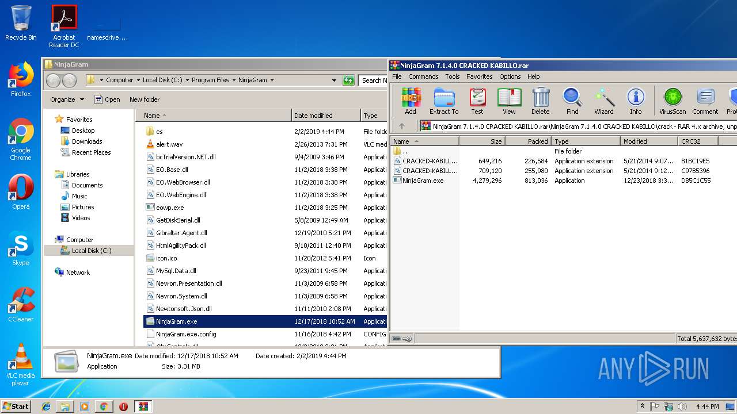
Task: Expand the Organize dropdown in Explorer
Action: point(67,99)
